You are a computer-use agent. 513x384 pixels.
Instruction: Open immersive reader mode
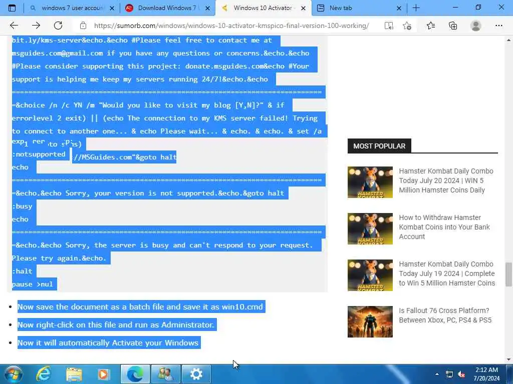[389, 26]
